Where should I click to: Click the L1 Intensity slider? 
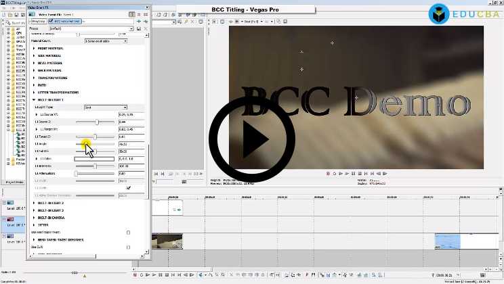[x=95, y=166]
